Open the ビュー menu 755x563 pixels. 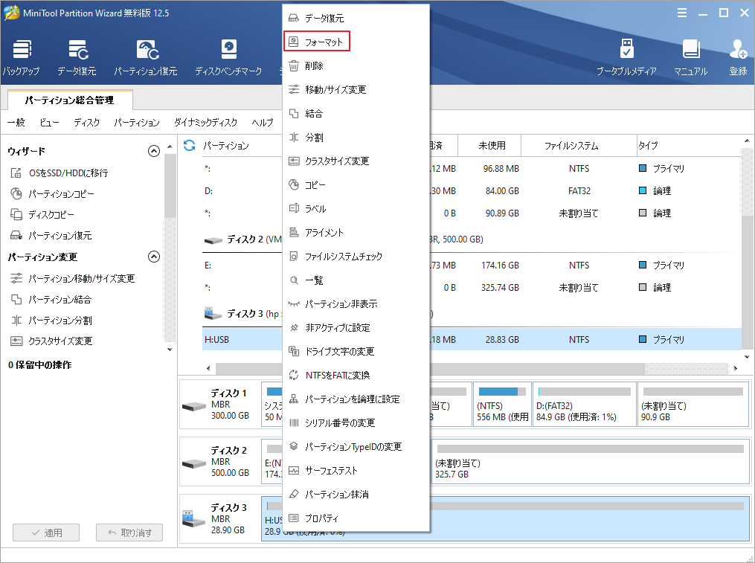click(x=49, y=122)
